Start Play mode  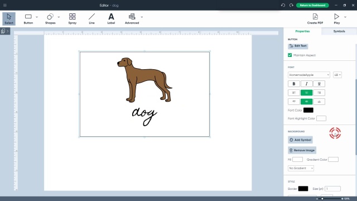click(x=337, y=18)
